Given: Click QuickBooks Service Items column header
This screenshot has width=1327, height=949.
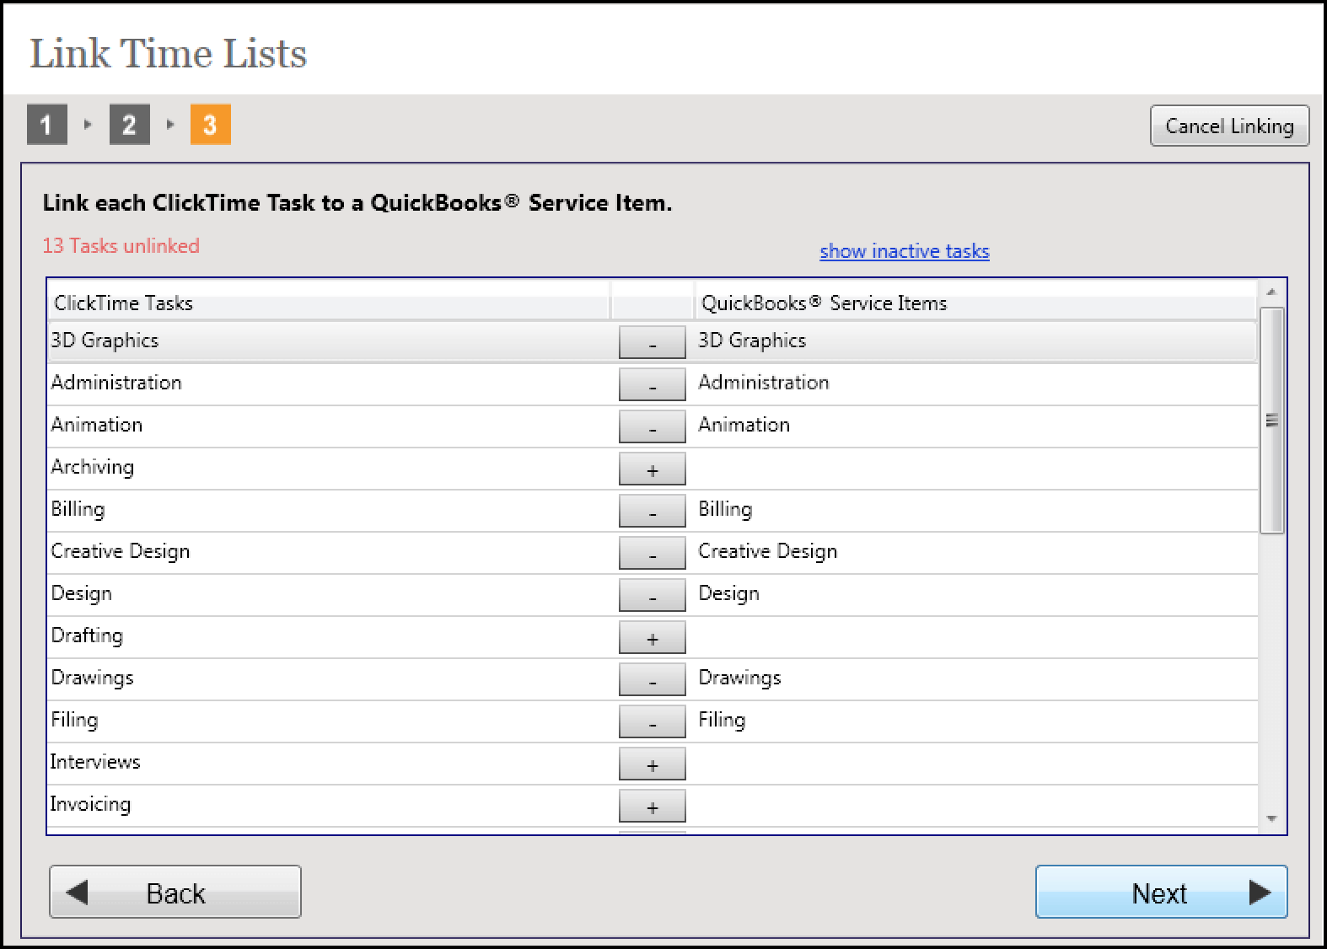Looking at the screenshot, I should [975, 303].
